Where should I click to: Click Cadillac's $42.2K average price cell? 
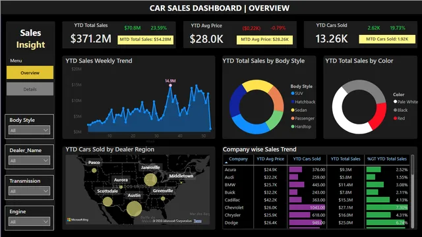coord(270,200)
